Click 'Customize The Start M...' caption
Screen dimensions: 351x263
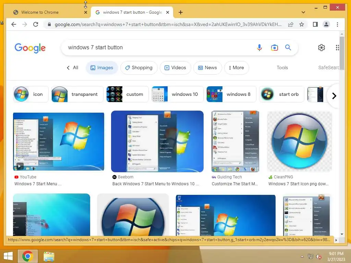[x=234, y=184]
